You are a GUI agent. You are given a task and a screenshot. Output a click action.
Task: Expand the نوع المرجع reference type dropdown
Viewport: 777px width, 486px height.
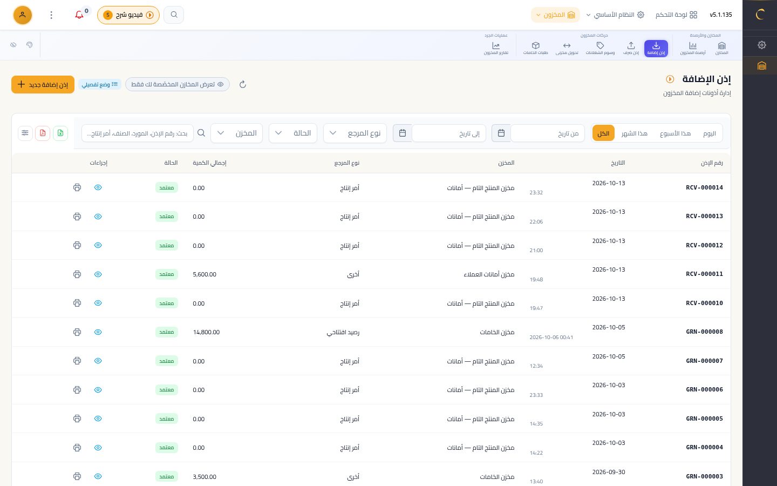click(x=355, y=133)
